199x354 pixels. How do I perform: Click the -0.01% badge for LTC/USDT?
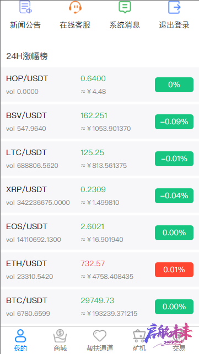click(174, 158)
